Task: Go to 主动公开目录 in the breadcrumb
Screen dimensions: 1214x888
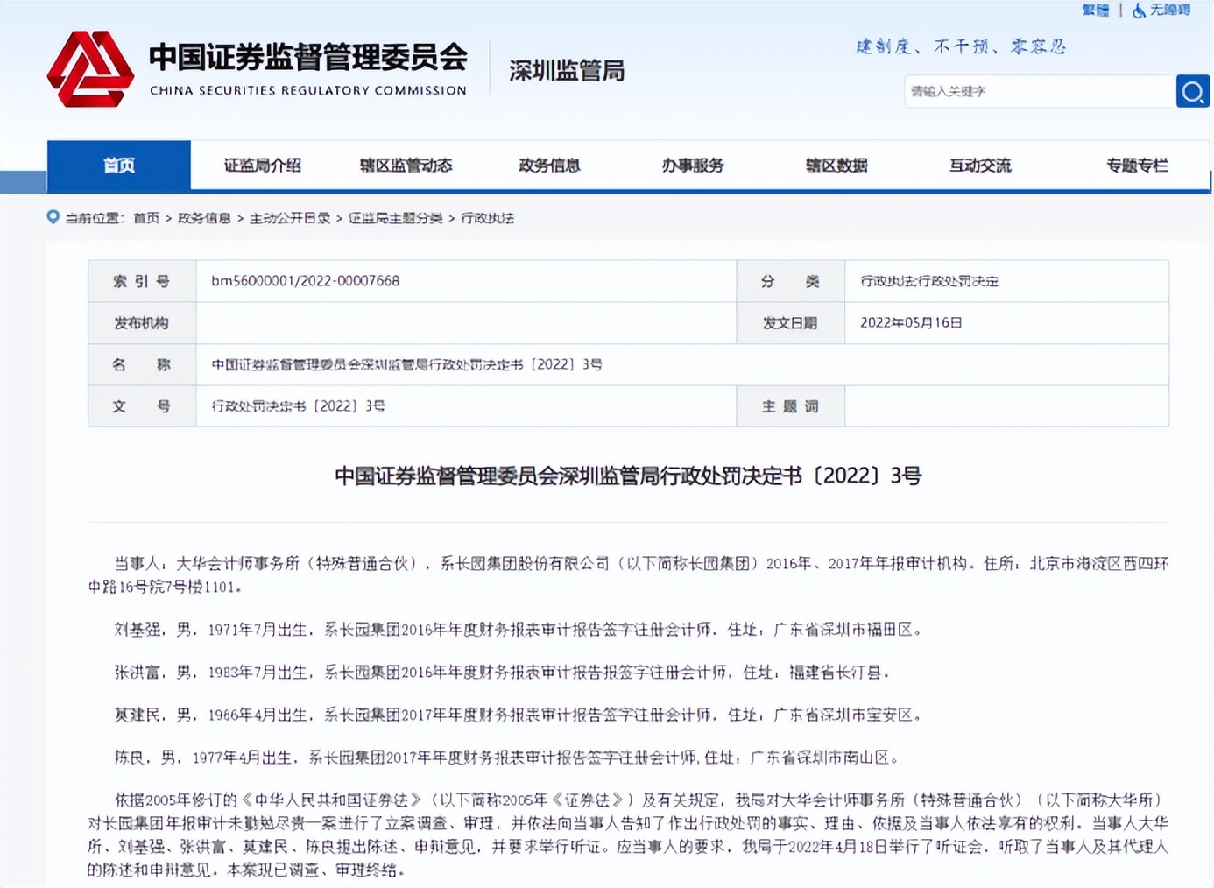Action: pyautogui.click(x=290, y=218)
